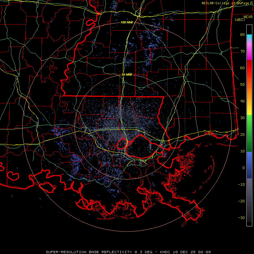Click the "50" dBZ scale value

[x=242, y=85]
